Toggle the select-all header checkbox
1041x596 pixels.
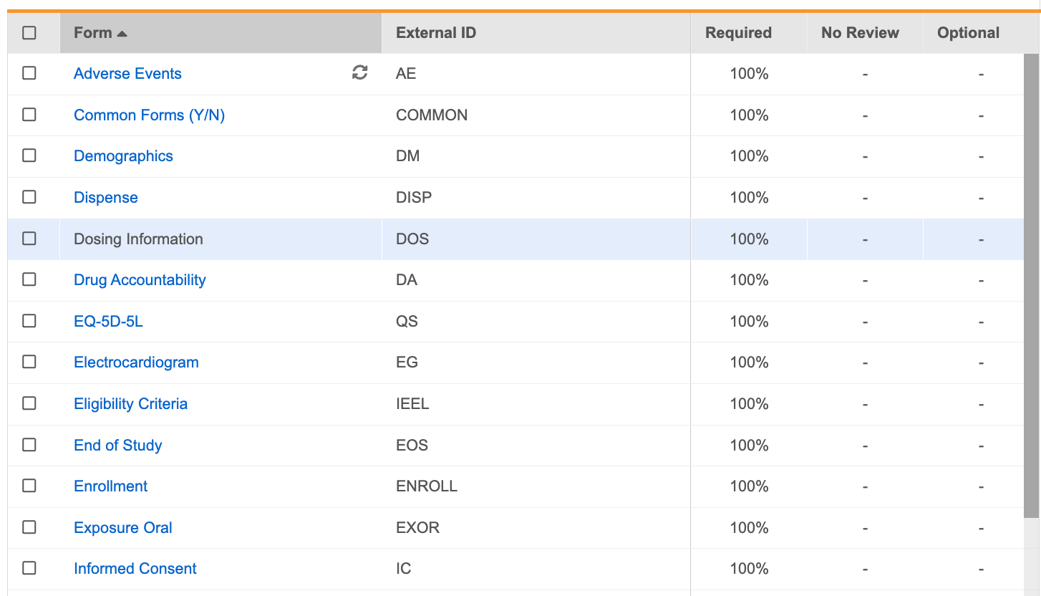click(29, 33)
